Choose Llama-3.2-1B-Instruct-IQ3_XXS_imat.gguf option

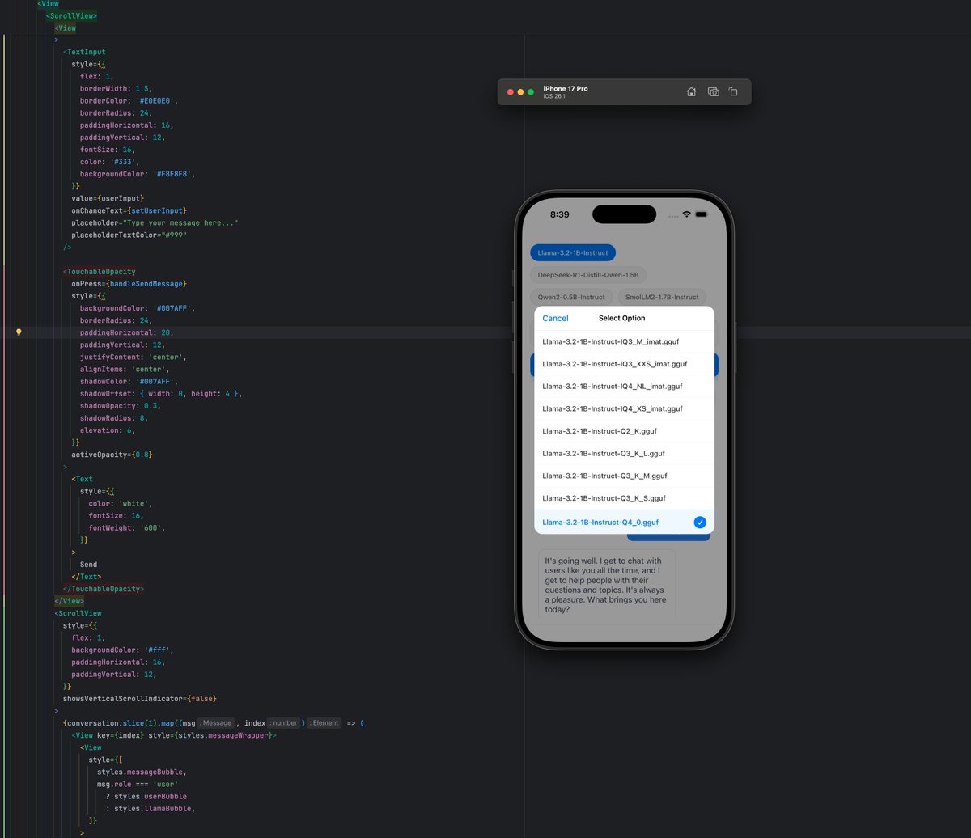[624, 364]
